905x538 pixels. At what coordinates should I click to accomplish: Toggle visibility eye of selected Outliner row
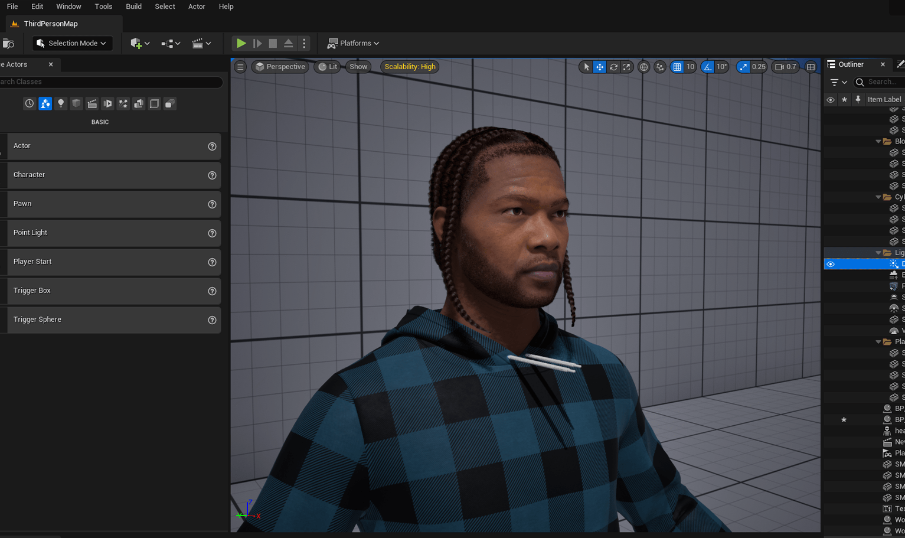click(x=831, y=264)
